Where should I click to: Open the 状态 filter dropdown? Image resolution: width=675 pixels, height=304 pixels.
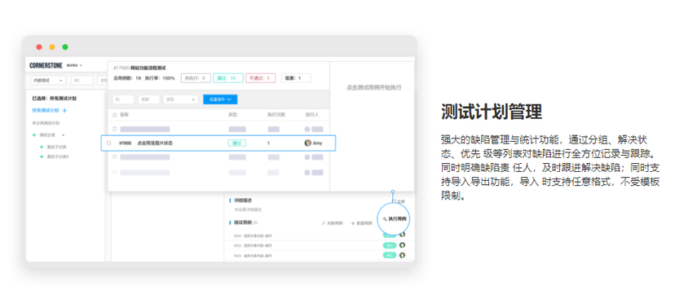[181, 99]
